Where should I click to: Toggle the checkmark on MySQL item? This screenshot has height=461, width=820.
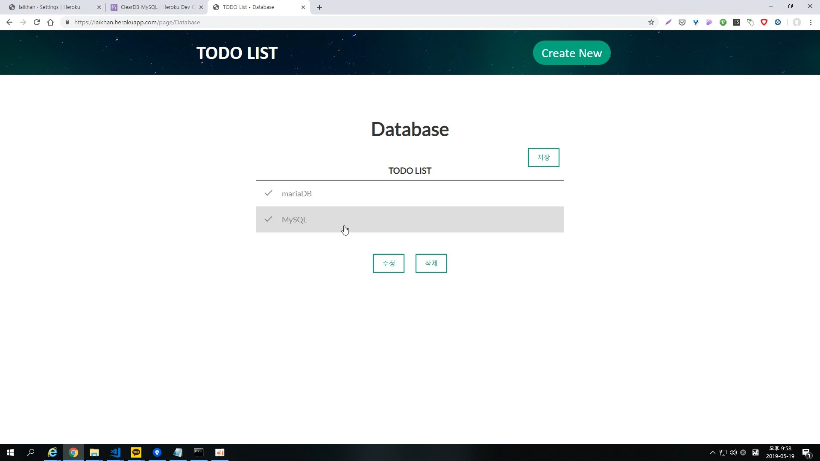click(268, 219)
